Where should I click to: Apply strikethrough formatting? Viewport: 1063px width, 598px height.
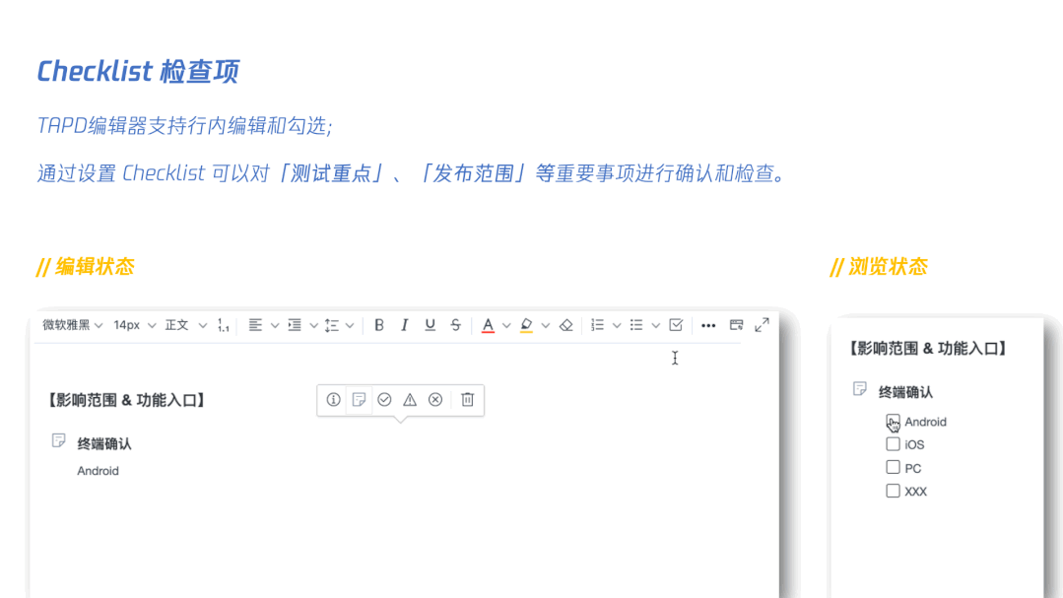click(x=454, y=324)
